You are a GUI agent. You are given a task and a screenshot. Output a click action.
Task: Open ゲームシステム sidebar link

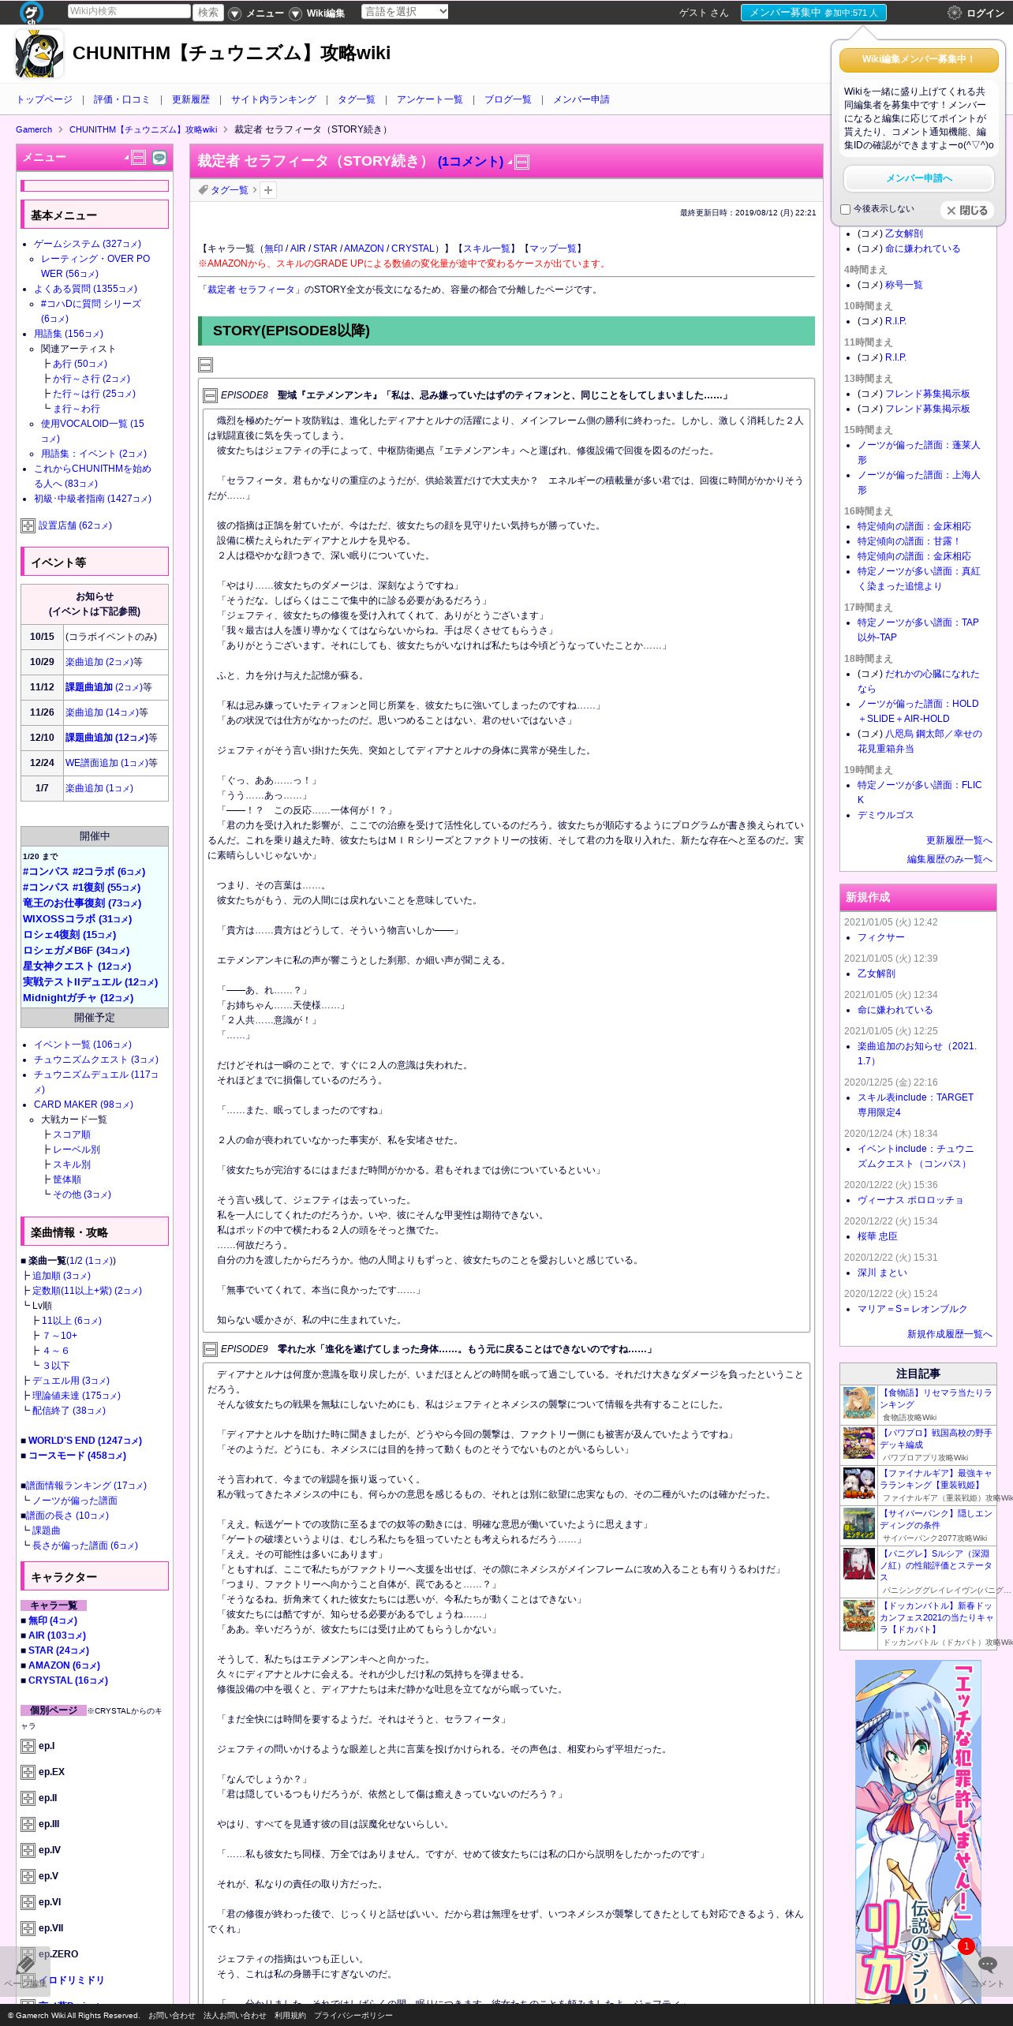coord(87,245)
